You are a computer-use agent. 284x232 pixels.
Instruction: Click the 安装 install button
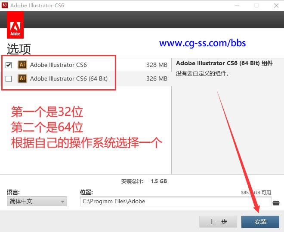coord(260,222)
